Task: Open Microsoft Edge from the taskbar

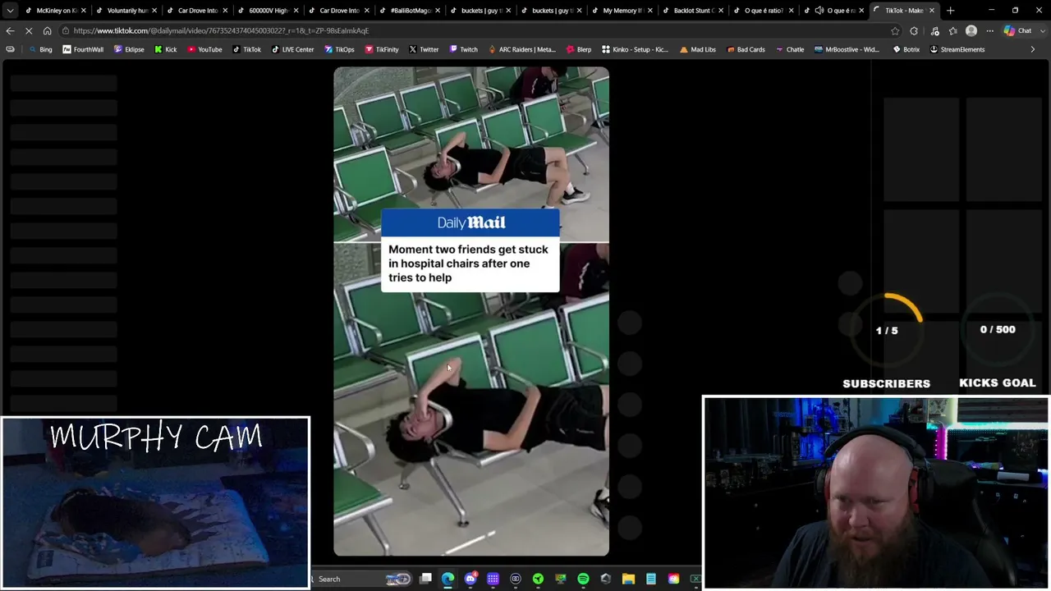Action: tap(447, 579)
